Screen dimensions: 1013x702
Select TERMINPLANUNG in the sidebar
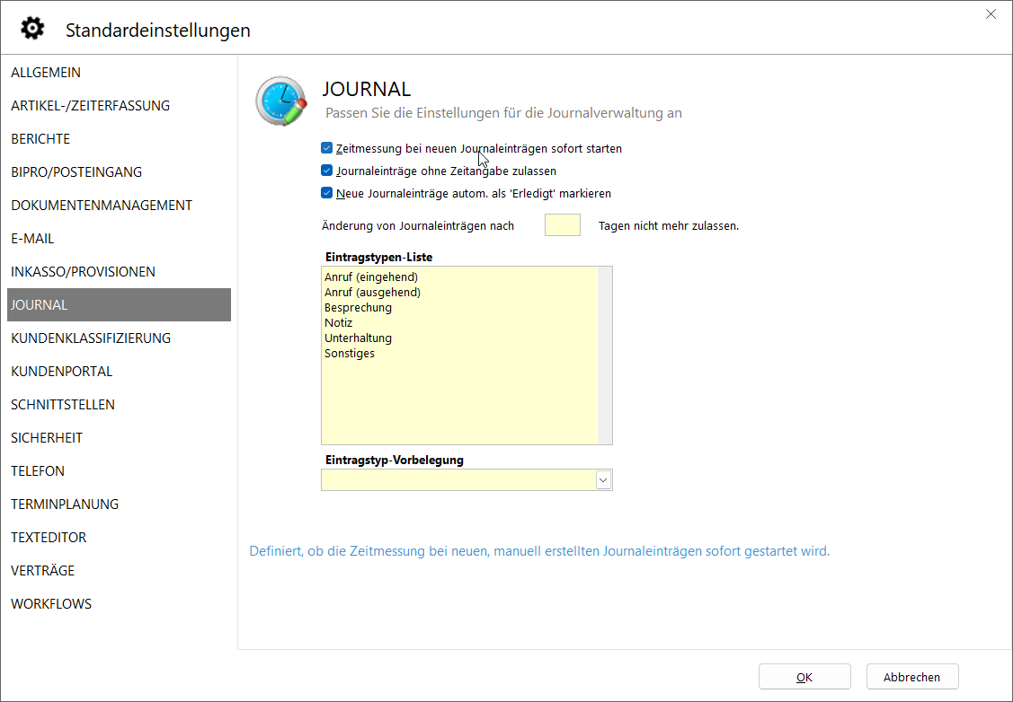click(65, 505)
